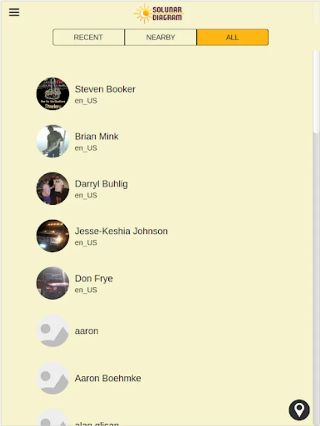This screenshot has height=426, width=320.
Task: Click the vertical scrollbar thumb
Action: 316,92
